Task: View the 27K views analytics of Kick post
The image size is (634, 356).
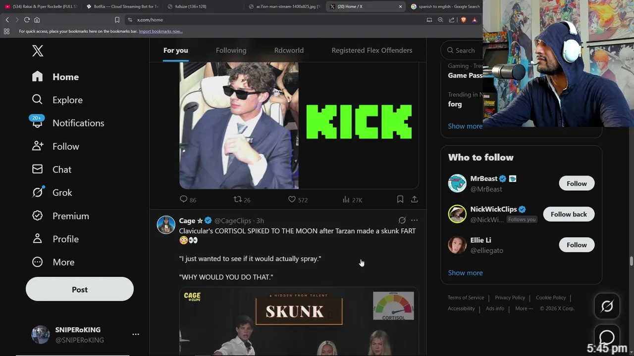Action: click(352, 199)
